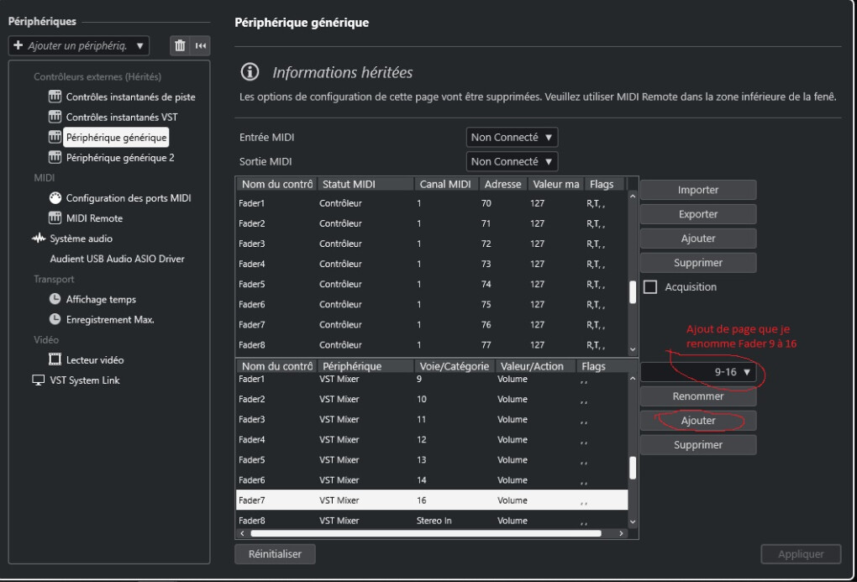Click the Importer button
The width and height of the screenshot is (857, 582).
click(x=697, y=190)
